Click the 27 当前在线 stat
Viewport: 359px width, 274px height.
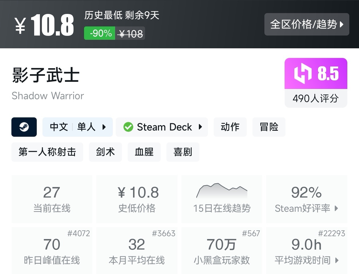(52, 199)
